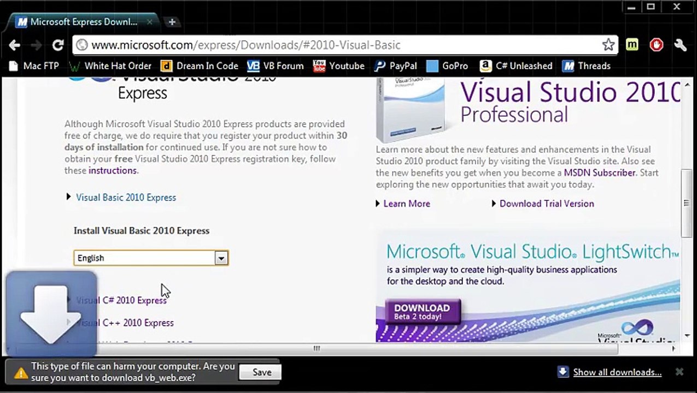Image resolution: width=697 pixels, height=393 pixels.
Task: Open the White Hat Order bookmark
Action: tap(110, 66)
